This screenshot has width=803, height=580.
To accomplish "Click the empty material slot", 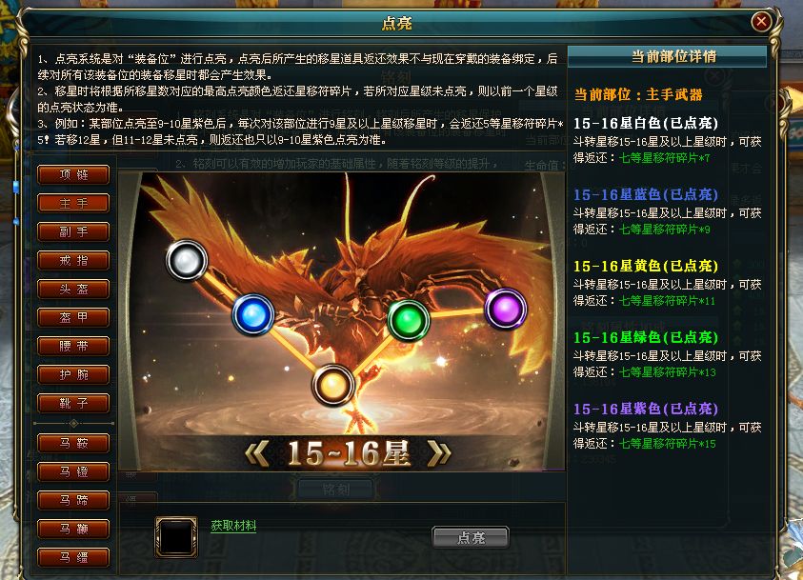I will (x=176, y=537).
